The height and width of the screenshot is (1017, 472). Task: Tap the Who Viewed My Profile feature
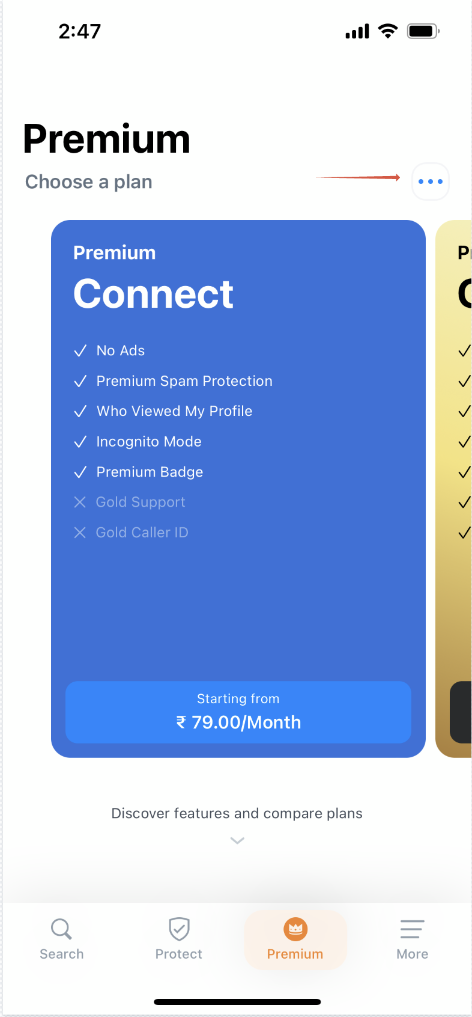(x=174, y=411)
